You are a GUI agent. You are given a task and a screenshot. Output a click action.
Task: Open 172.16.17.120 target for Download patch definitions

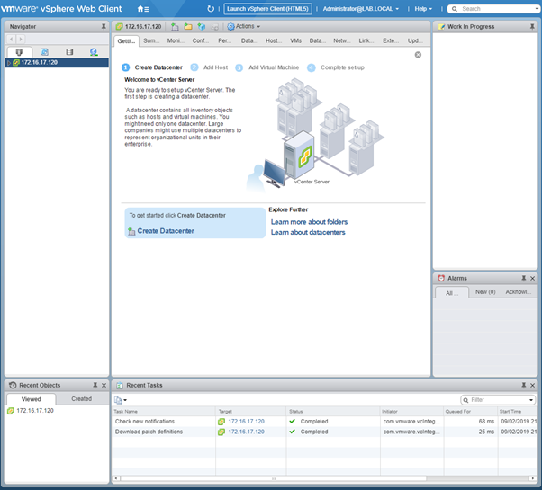tap(246, 432)
